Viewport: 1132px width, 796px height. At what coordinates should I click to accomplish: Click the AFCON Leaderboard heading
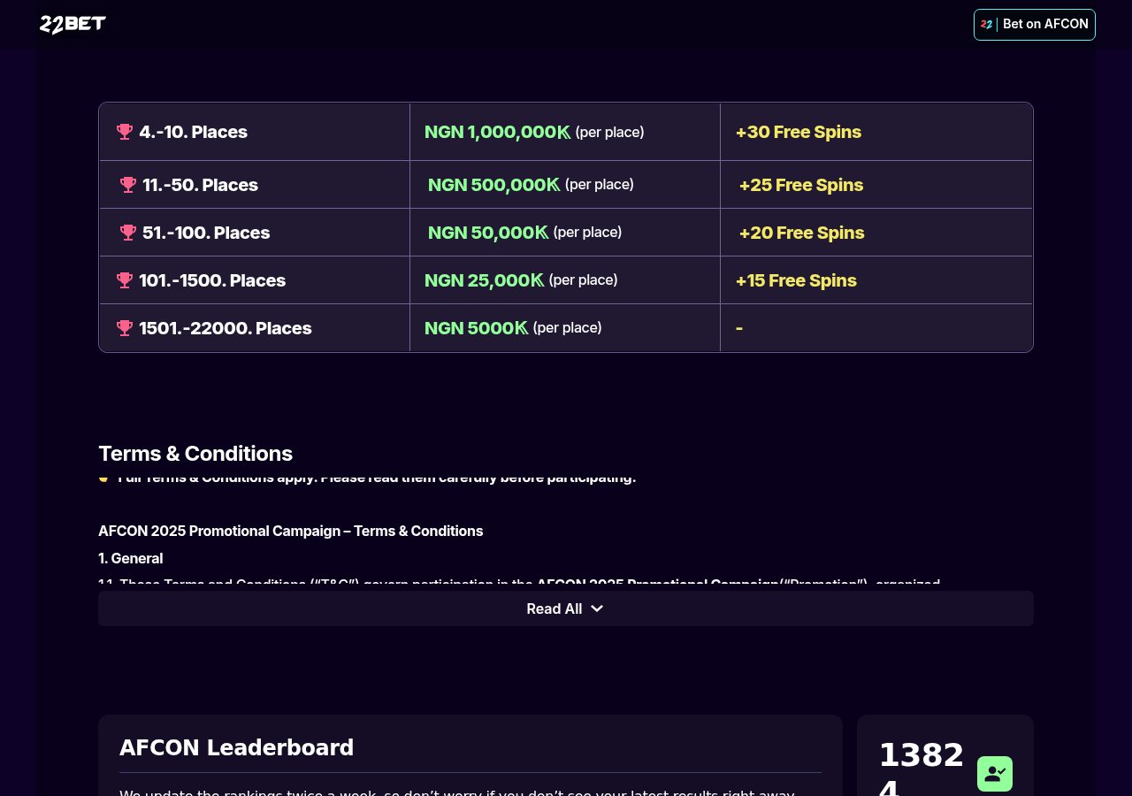pyautogui.click(x=236, y=747)
